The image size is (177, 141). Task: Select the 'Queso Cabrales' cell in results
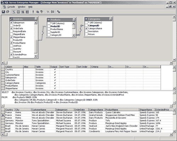[x=122, y=112]
